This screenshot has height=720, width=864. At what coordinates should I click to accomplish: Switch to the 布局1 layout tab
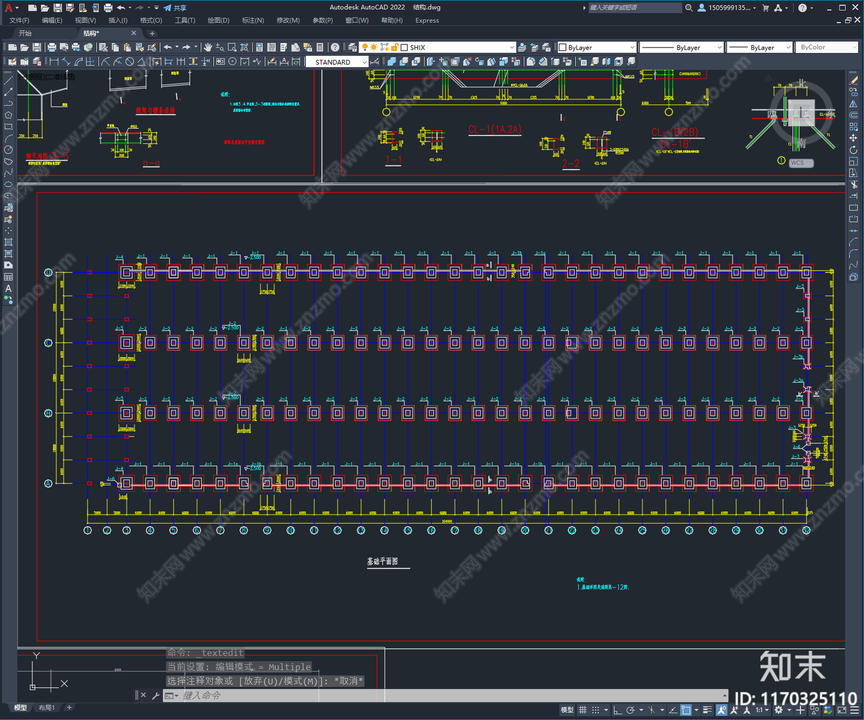(46, 708)
